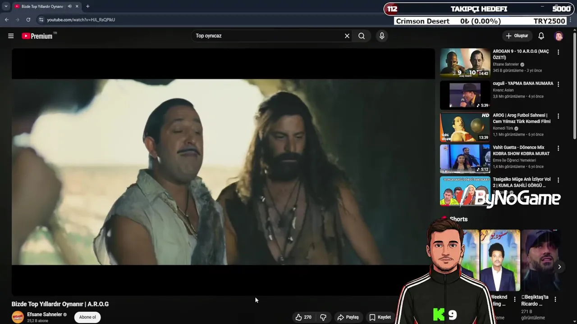
Task: Open AROGAN 9 - 10 A.R.O.G video thumbnail
Action: coord(465,63)
